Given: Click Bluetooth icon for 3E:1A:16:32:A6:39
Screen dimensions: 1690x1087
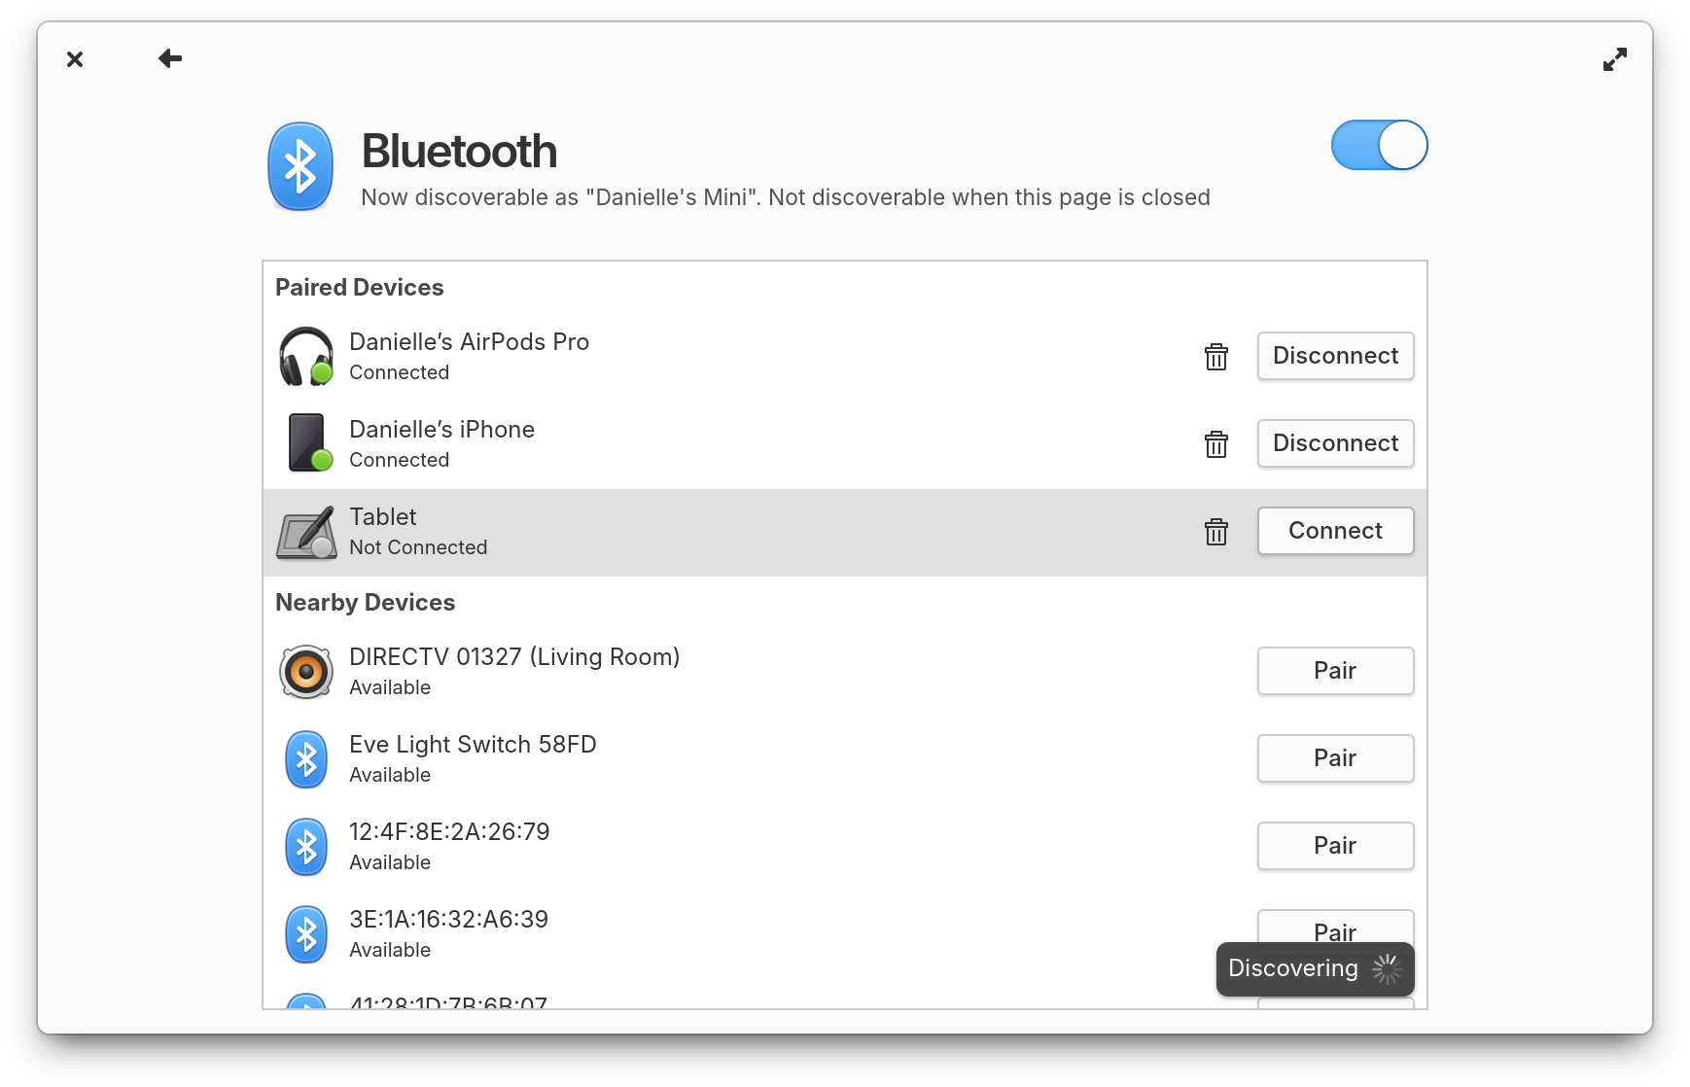Looking at the screenshot, I should pyautogui.click(x=306, y=934).
